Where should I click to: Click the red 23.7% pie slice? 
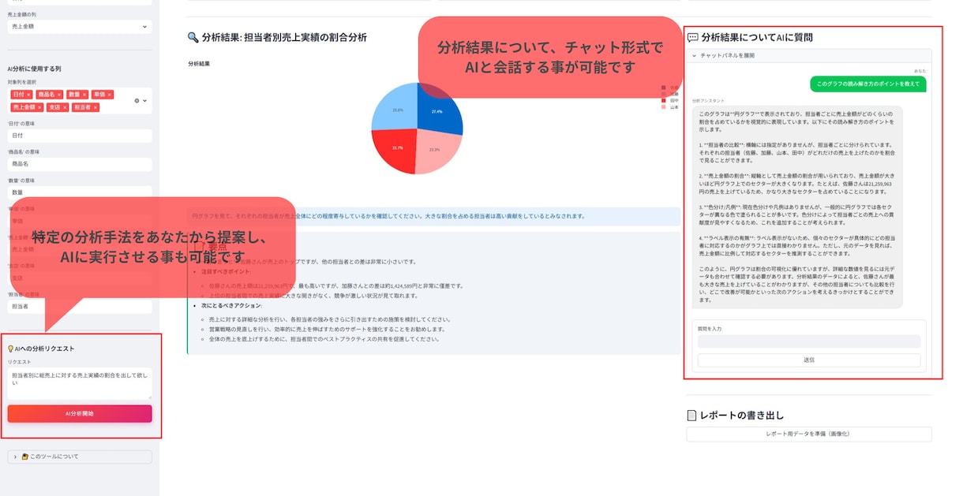click(398, 150)
